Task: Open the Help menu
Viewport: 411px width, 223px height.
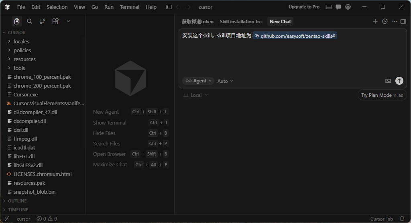Action: (151, 7)
